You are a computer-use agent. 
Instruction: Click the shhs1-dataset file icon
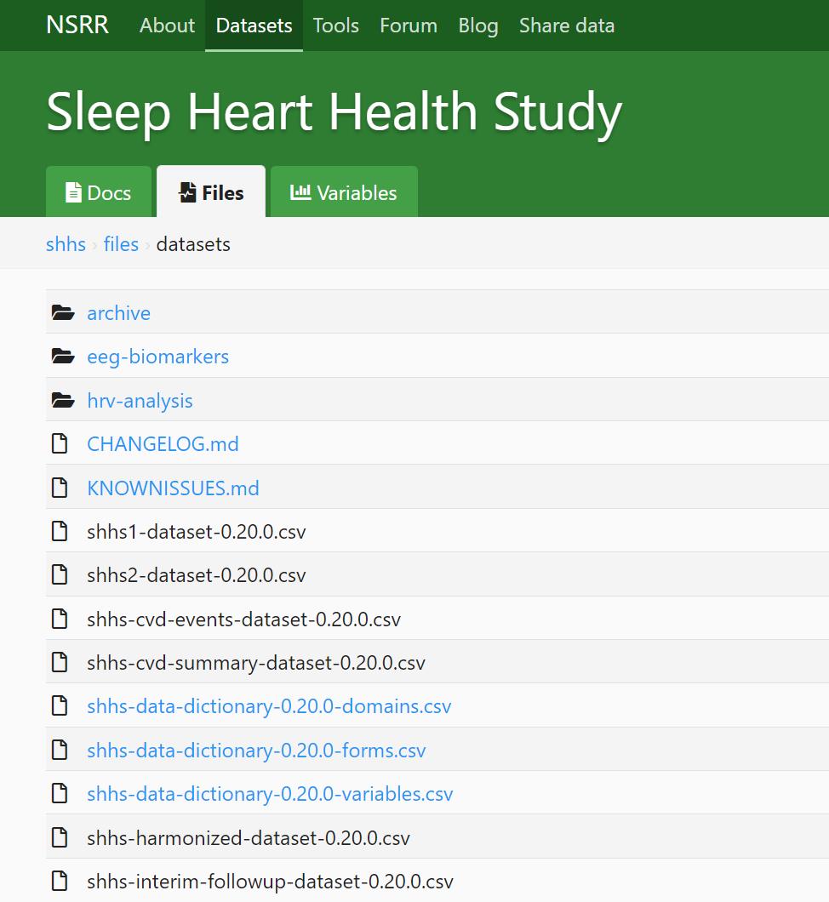60,532
